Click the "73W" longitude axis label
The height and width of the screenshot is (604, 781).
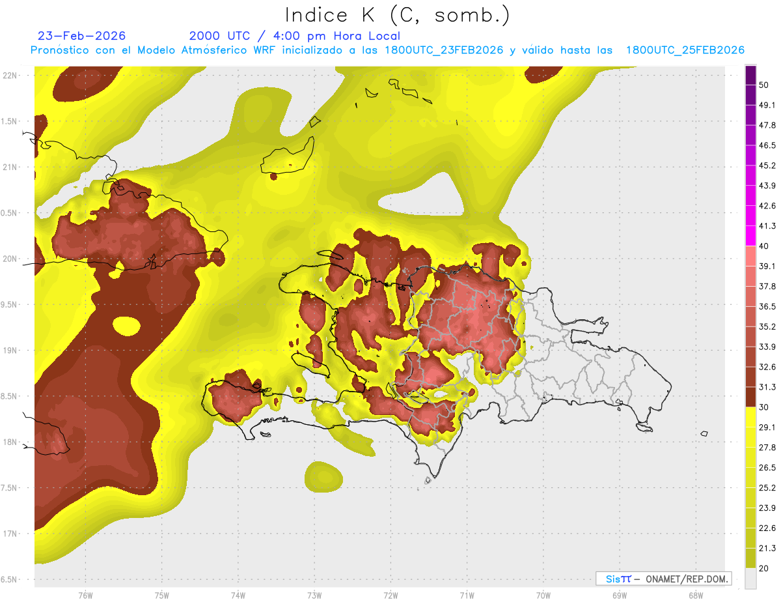[314, 596]
